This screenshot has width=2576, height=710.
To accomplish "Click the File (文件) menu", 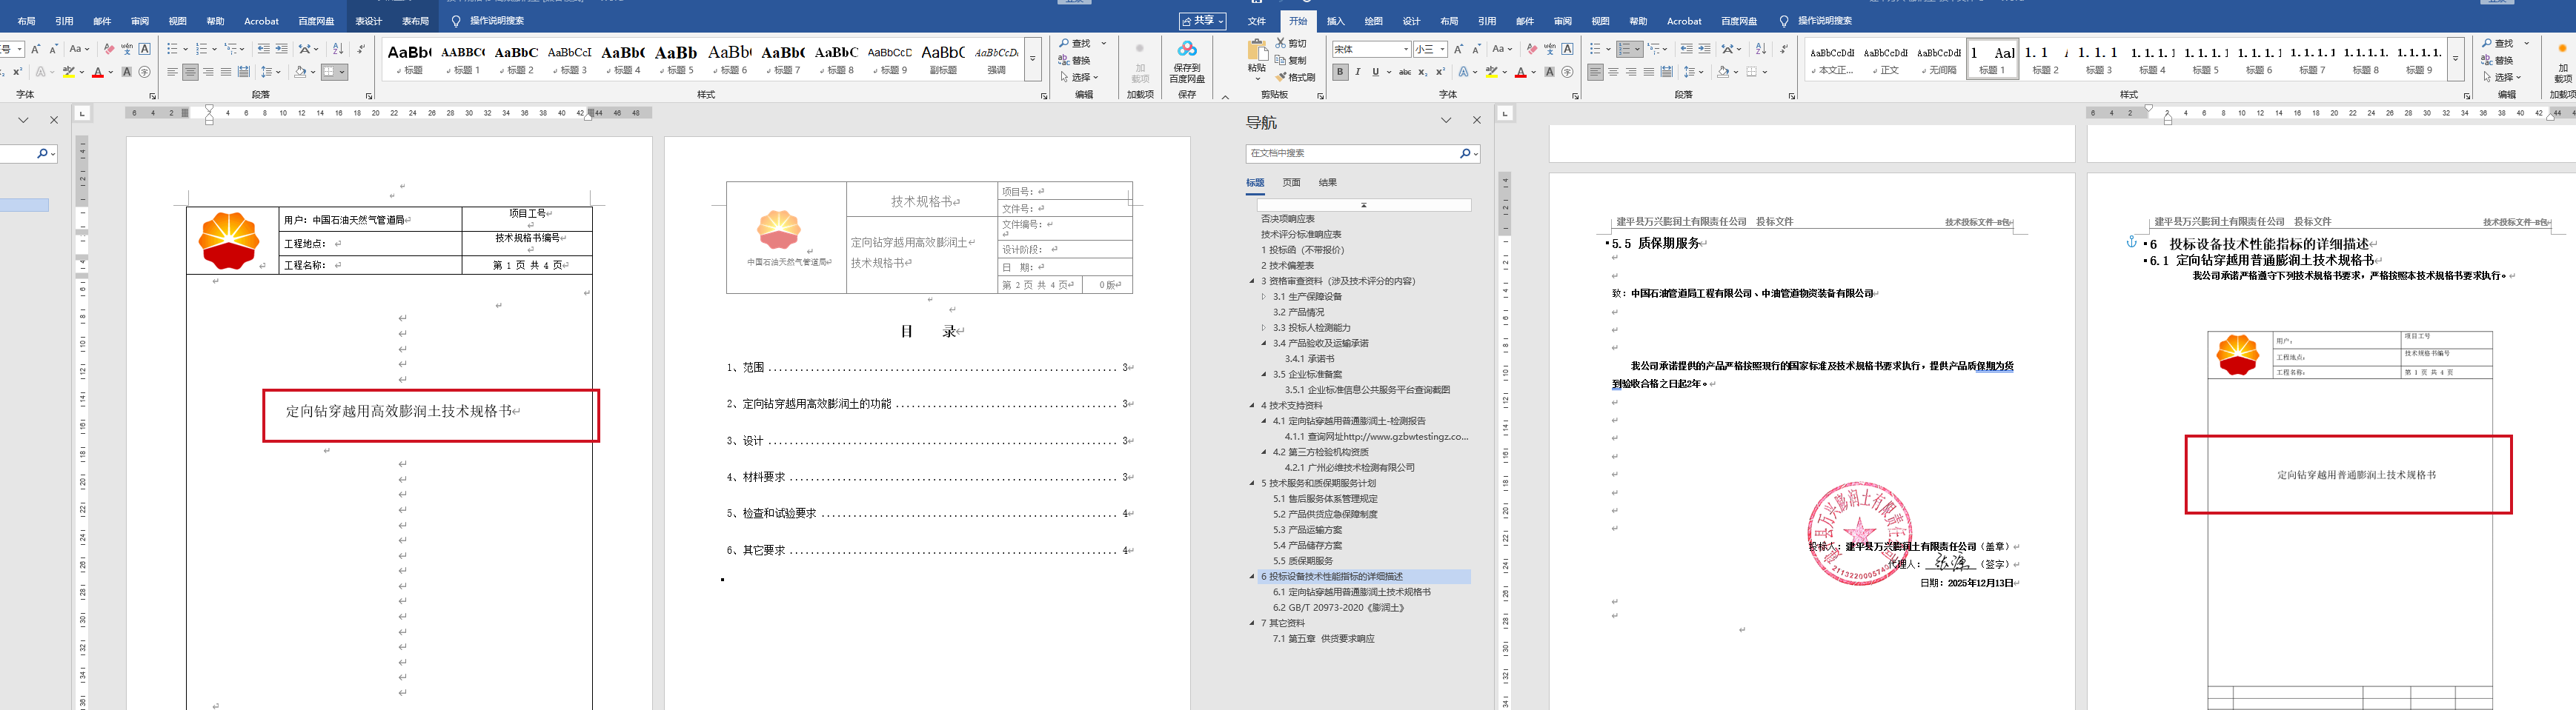I will [1257, 21].
